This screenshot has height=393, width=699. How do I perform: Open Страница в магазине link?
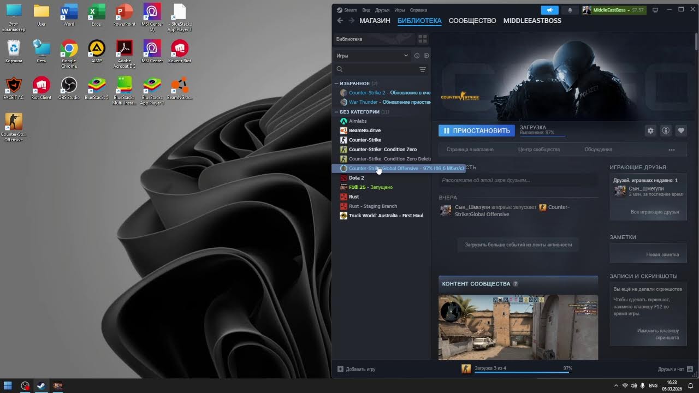pyautogui.click(x=470, y=150)
